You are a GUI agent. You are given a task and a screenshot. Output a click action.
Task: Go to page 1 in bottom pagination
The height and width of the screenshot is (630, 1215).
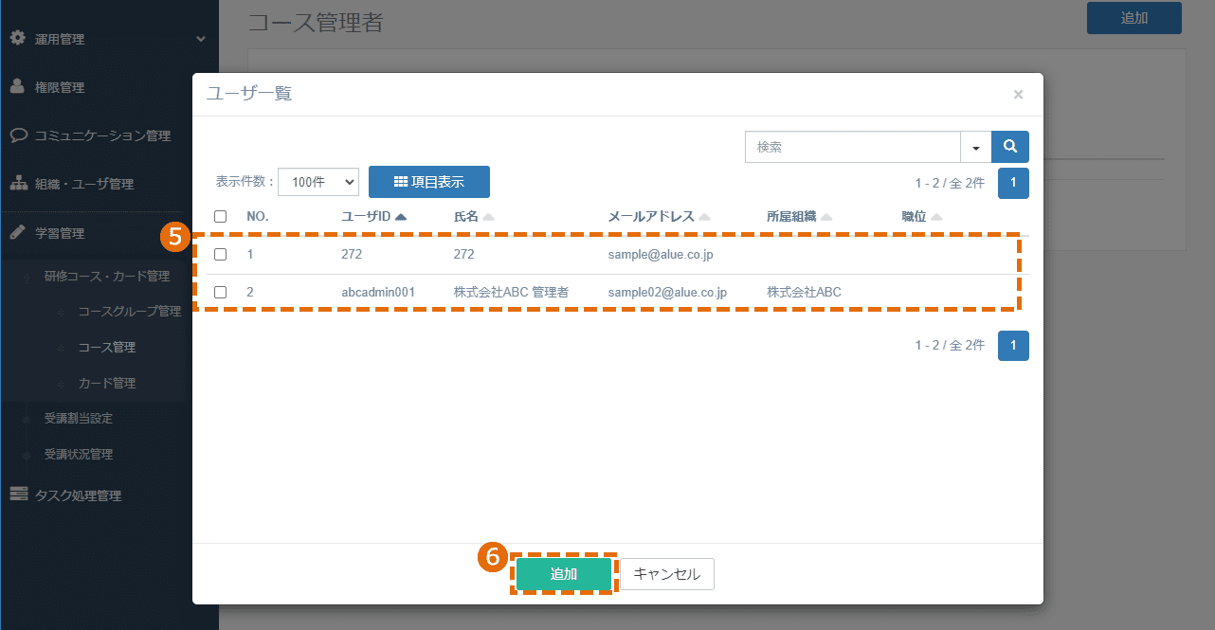(1013, 346)
